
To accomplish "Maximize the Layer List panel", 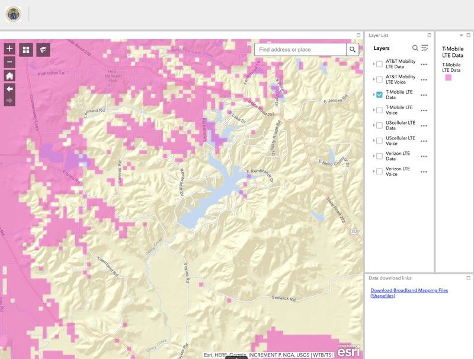I will click(x=429, y=35).
